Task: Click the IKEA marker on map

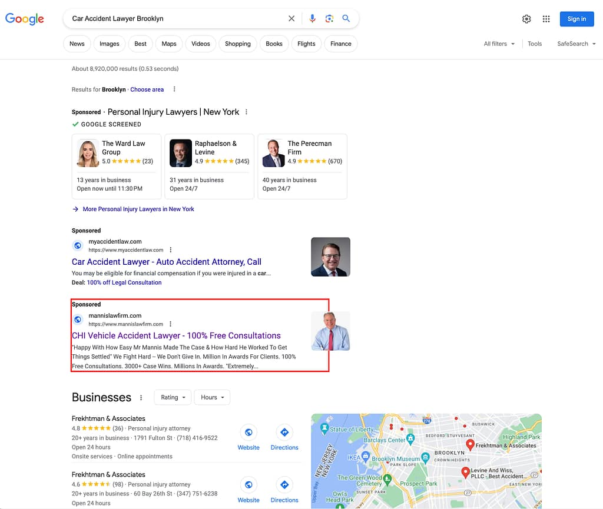Action: [x=366, y=456]
